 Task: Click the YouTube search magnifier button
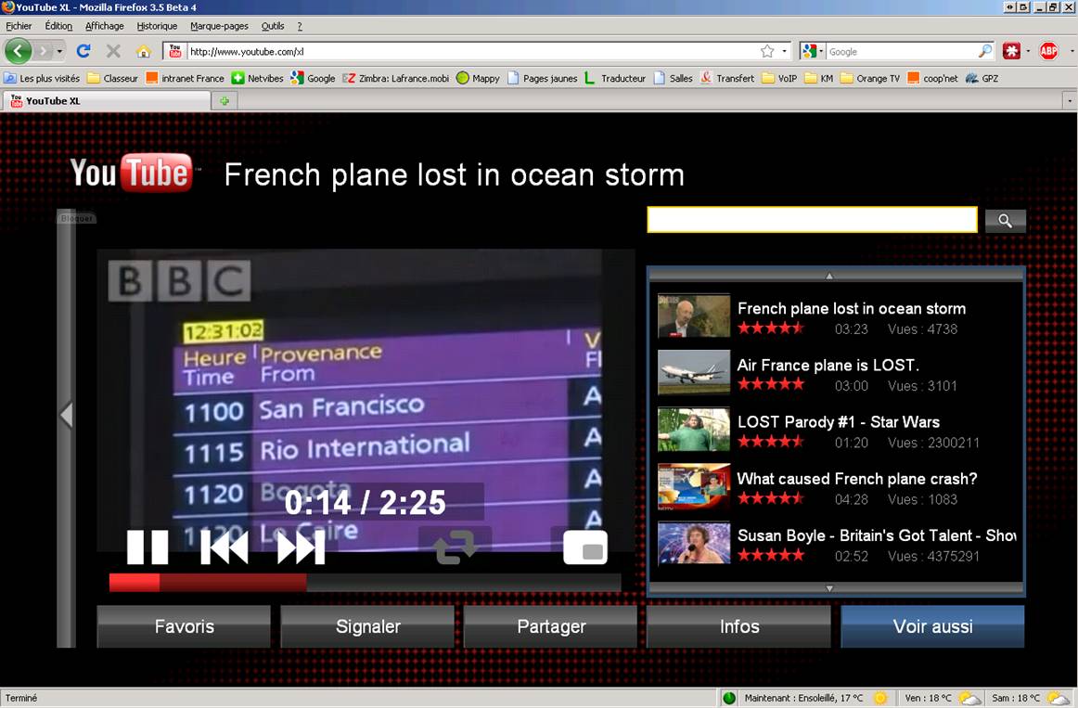coord(1005,221)
